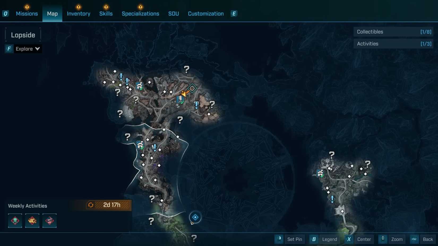The width and height of the screenshot is (438, 246).
Task: Select the fast travel station icon near Lopside's northwest settlement
Action: click(139, 86)
